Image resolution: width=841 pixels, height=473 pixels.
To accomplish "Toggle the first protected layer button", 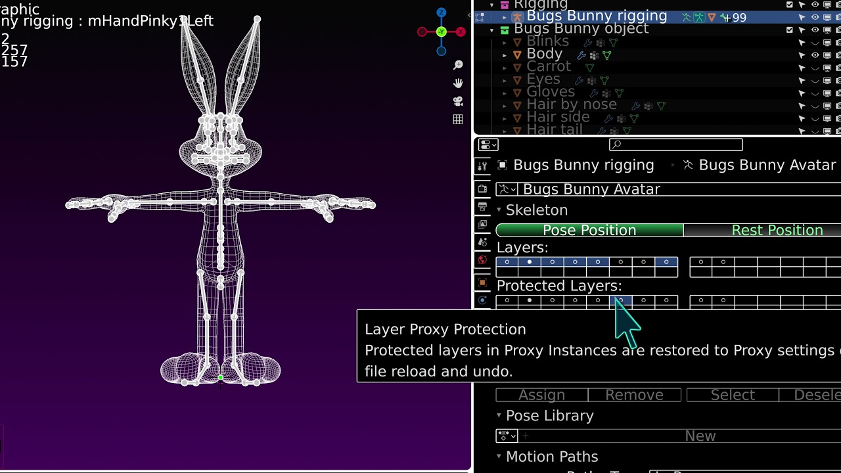I will click(507, 300).
